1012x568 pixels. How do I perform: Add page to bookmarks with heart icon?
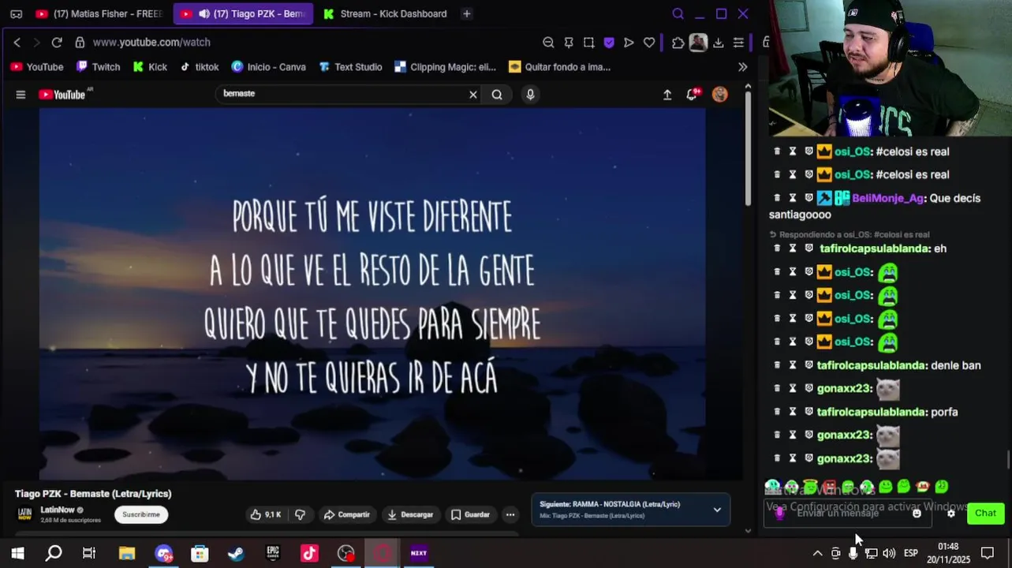click(649, 43)
